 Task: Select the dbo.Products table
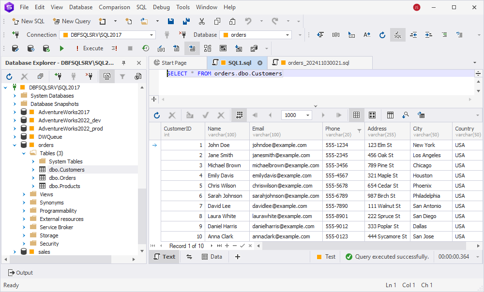pyautogui.click(x=64, y=186)
